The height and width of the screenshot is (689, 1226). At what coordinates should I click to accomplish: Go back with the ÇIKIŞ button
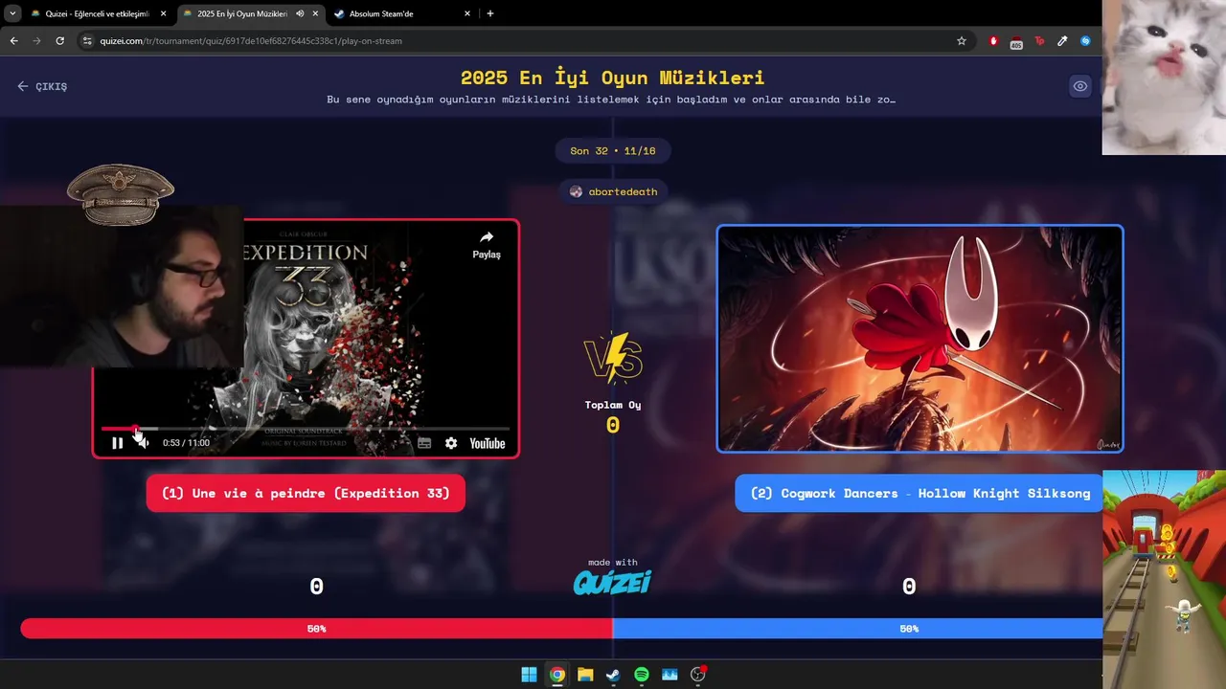(x=42, y=86)
